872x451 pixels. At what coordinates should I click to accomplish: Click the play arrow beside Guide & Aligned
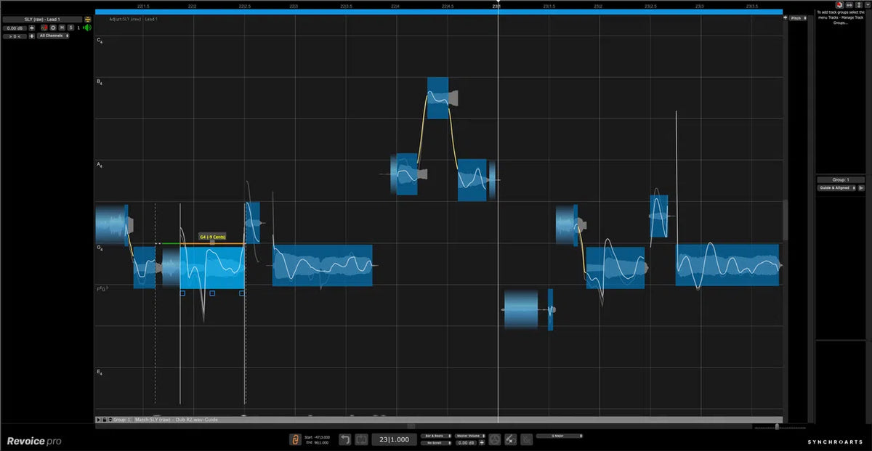[x=860, y=187]
